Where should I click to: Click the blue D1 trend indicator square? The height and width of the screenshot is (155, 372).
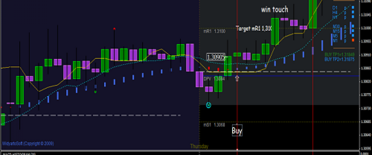click(x=353, y=7)
